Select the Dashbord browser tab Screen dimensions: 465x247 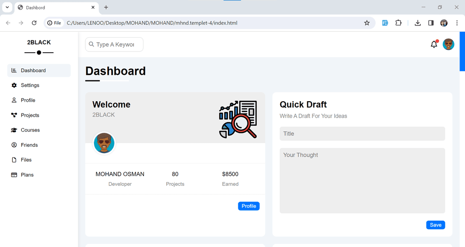(56, 7)
